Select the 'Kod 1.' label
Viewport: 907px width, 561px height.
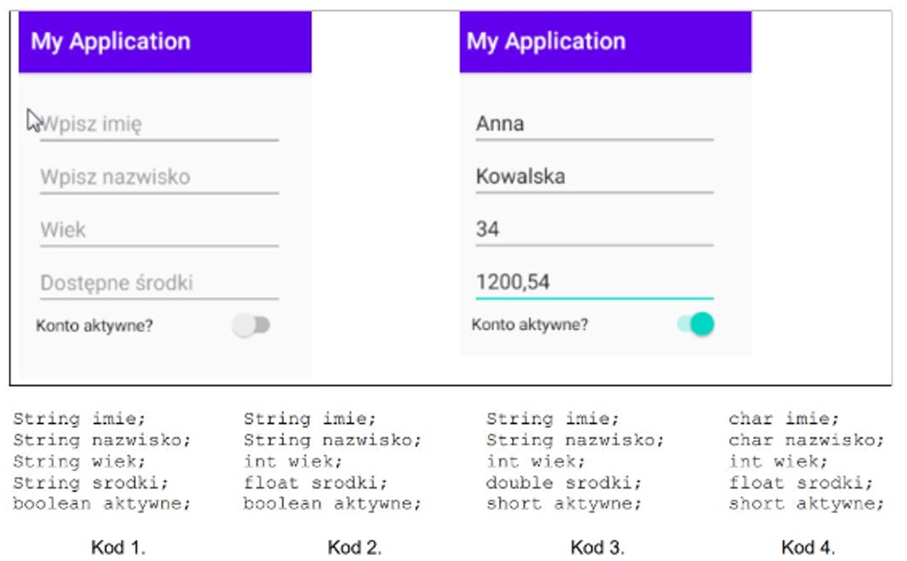[x=118, y=547]
